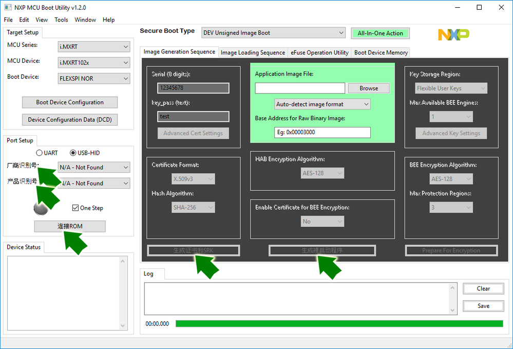This screenshot has width=513, height=349.
Task: Click Advanced Key Settings button
Action: [451, 133]
